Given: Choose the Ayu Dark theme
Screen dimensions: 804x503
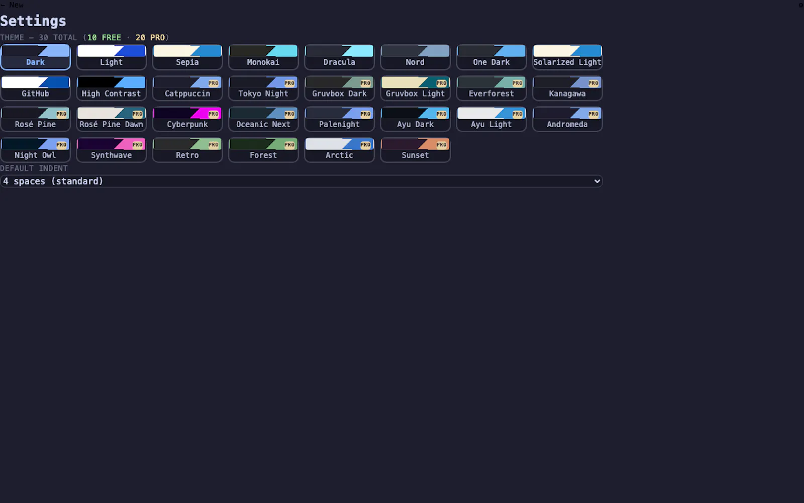Looking at the screenshot, I should (416, 119).
